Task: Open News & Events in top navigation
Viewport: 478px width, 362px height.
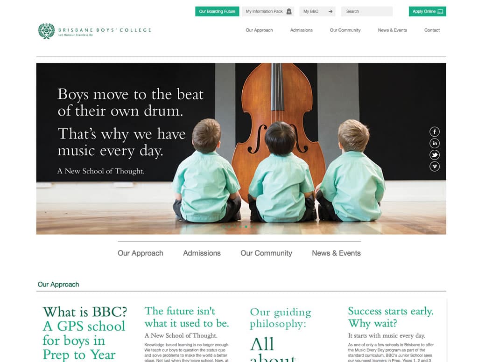Action: pos(392,30)
